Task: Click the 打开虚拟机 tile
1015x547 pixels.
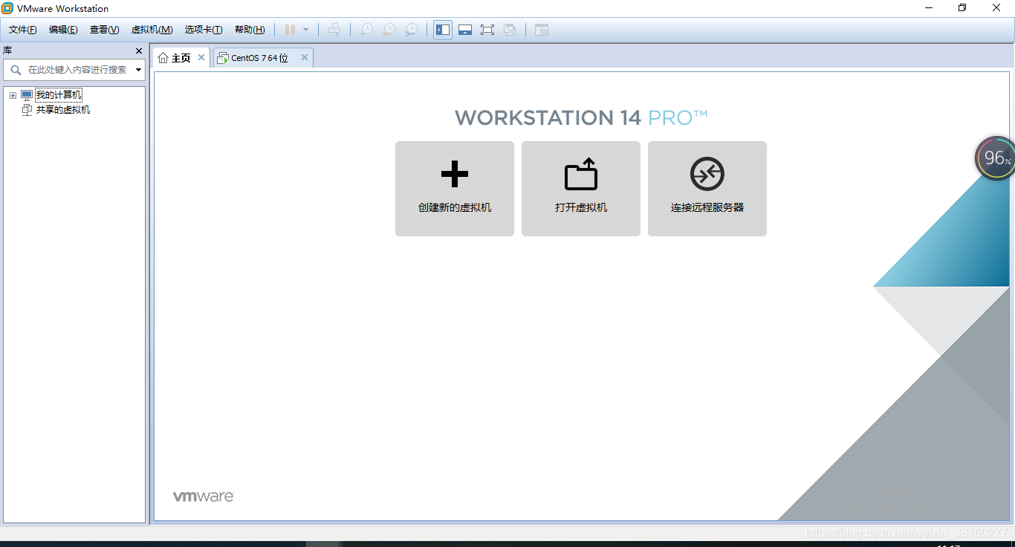Action: click(581, 189)
